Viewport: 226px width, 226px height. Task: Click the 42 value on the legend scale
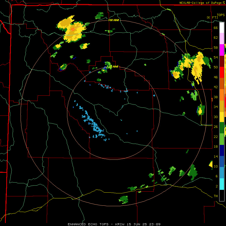216,87
